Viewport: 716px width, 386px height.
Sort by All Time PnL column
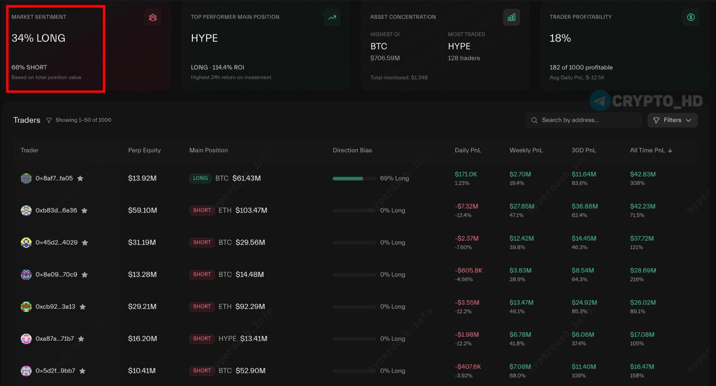[651, 150]
